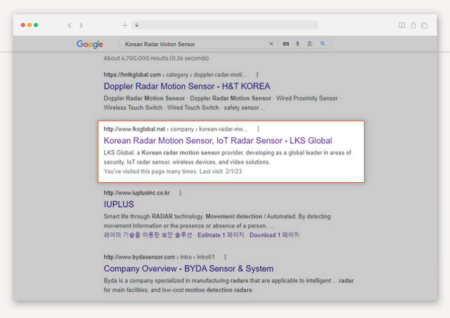Click the Google logo
Image resolution: width=450 pixels, height=318 pixels.
coord(90,44)
